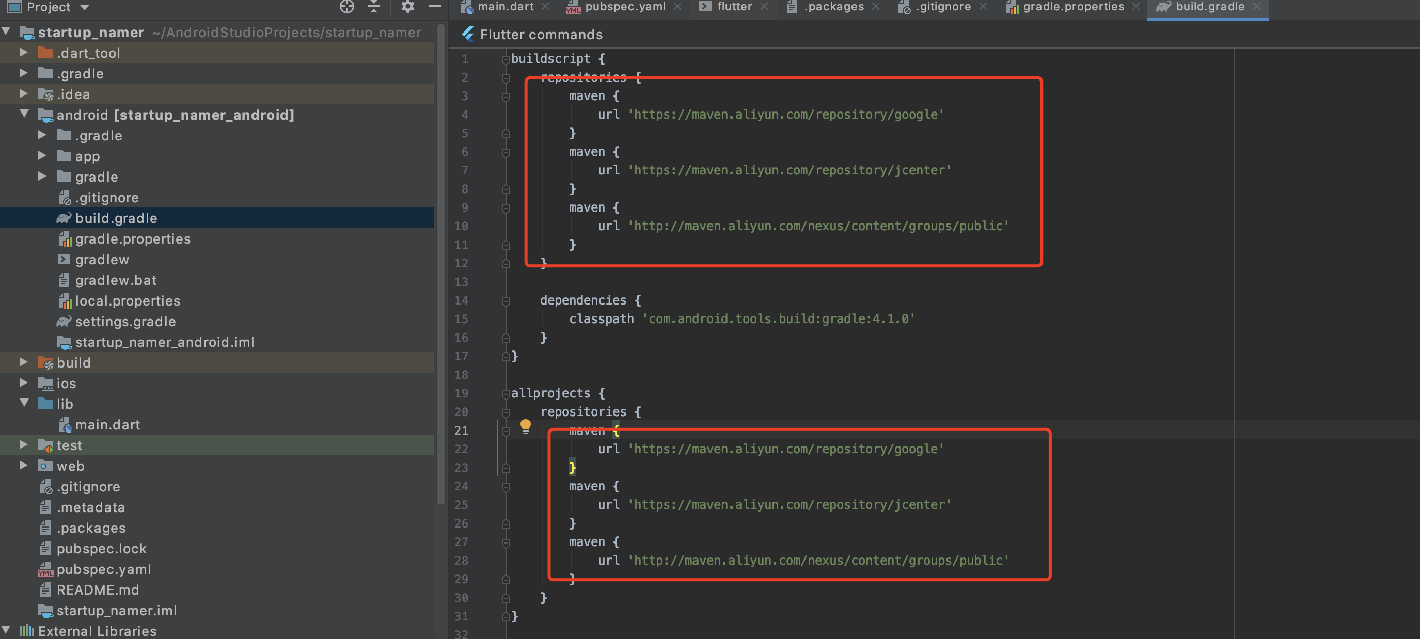This screenshot has width=1420, height=639.
Task: Close the pubspec.yaml editor tab
Action: (677, 7)
